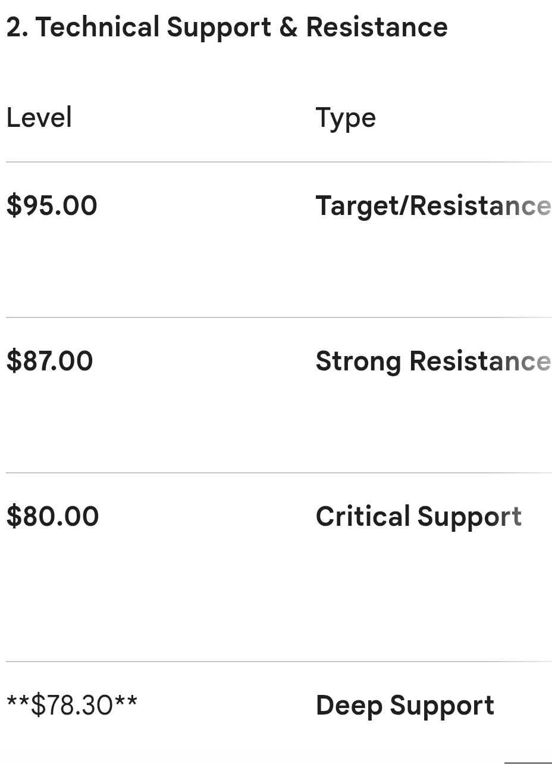Click the Technical Support & Resistance heading
This screenshot has height=764, width=552.
pos(227,27)
